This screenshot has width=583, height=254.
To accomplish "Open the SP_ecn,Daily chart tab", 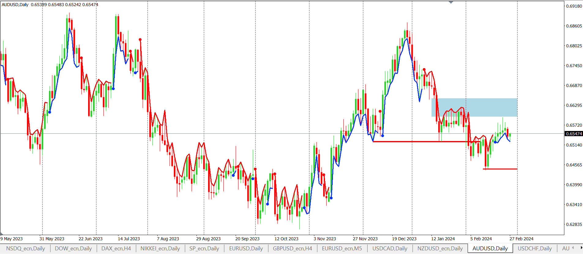I will tap(204, 249).
